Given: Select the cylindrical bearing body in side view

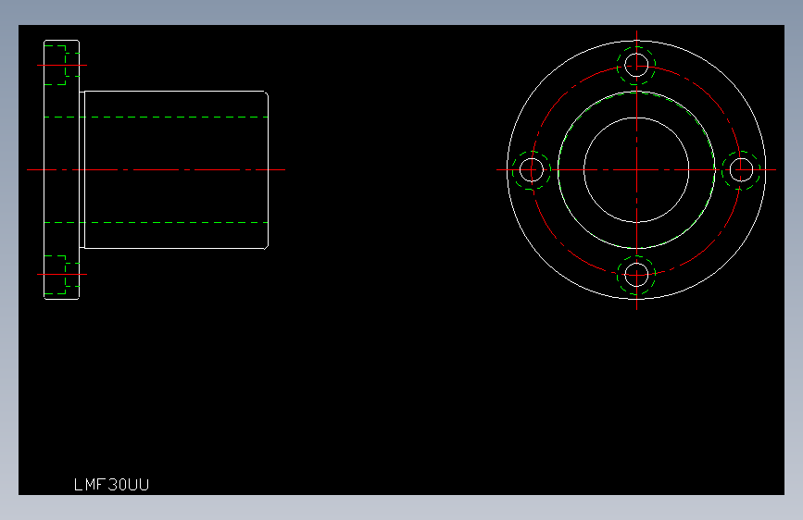Looking at the screenshot, I should click(176, 170).
